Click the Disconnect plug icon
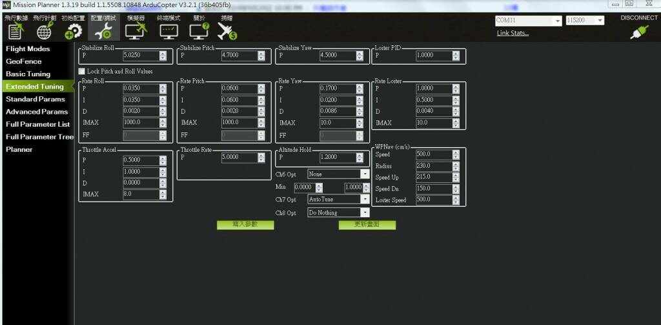 coord(638,32)
